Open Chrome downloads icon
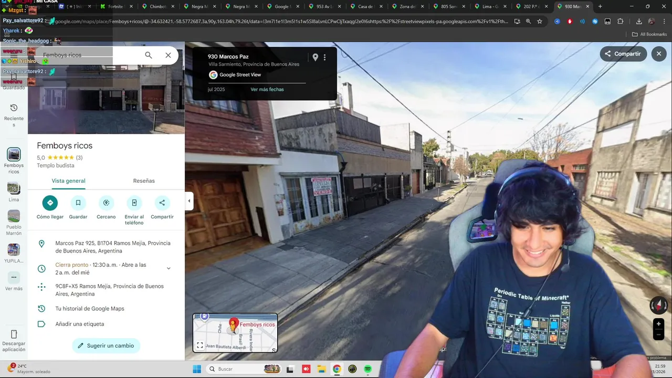 tap(639, 22)
